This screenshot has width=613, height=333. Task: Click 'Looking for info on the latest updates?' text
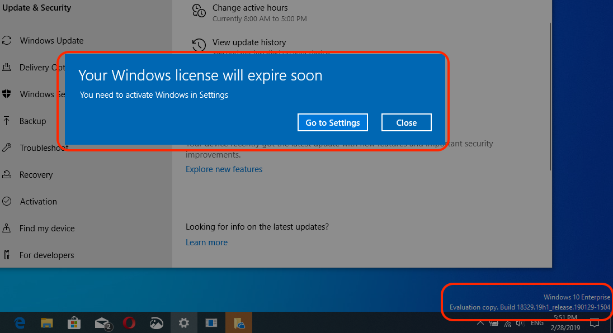tap(257, 227)
